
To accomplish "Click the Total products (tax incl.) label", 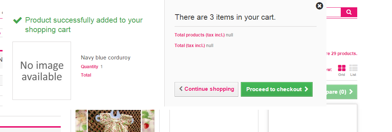I will click(199, 35).
